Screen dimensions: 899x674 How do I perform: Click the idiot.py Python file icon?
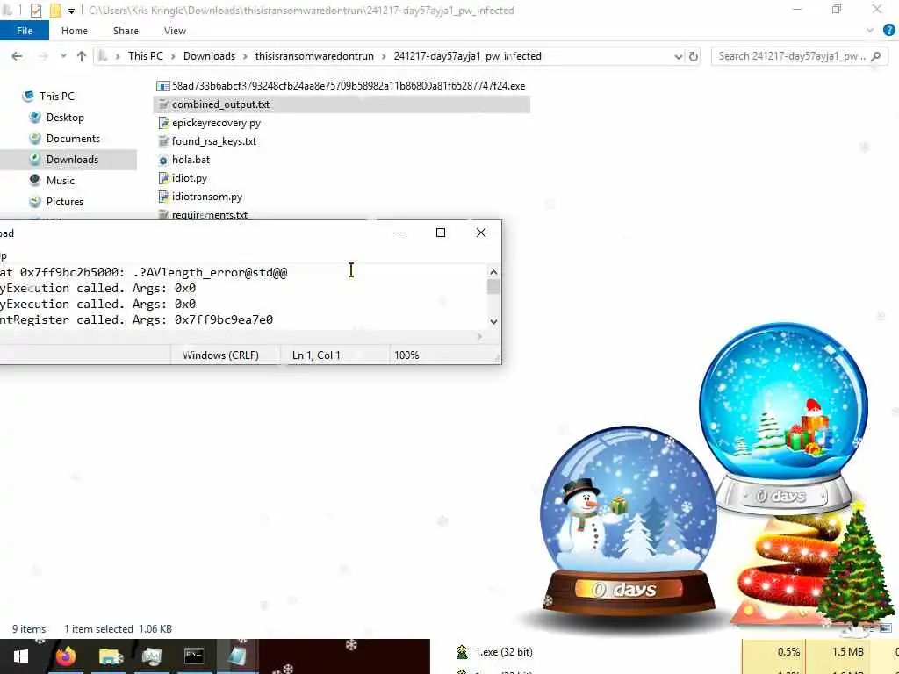[162, 178]
